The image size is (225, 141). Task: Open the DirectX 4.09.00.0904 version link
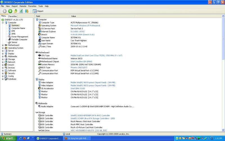[x=82, y=34]
